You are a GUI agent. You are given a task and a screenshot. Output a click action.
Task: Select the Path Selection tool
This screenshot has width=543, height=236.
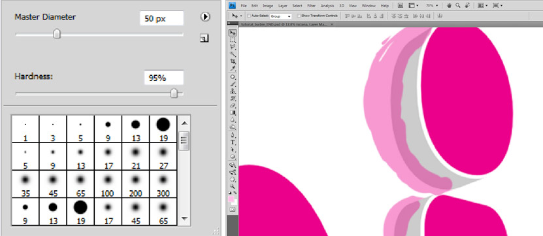click(x=233, y=150)
